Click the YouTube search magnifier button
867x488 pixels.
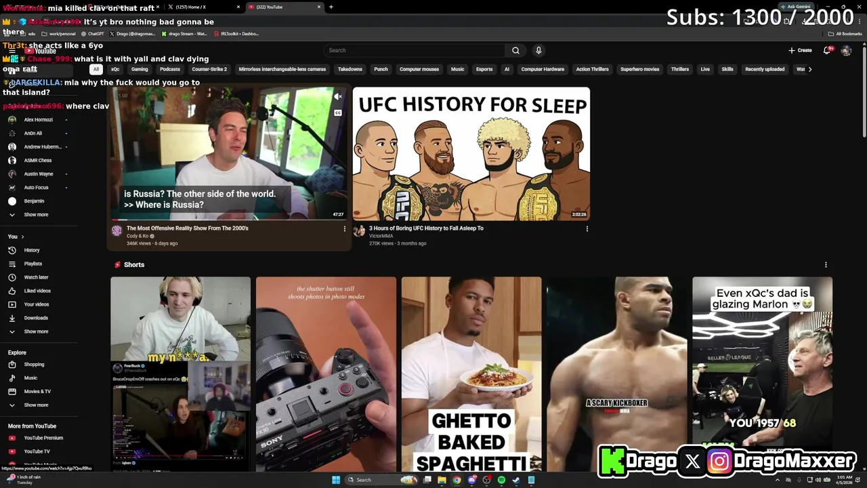(515, 50)
